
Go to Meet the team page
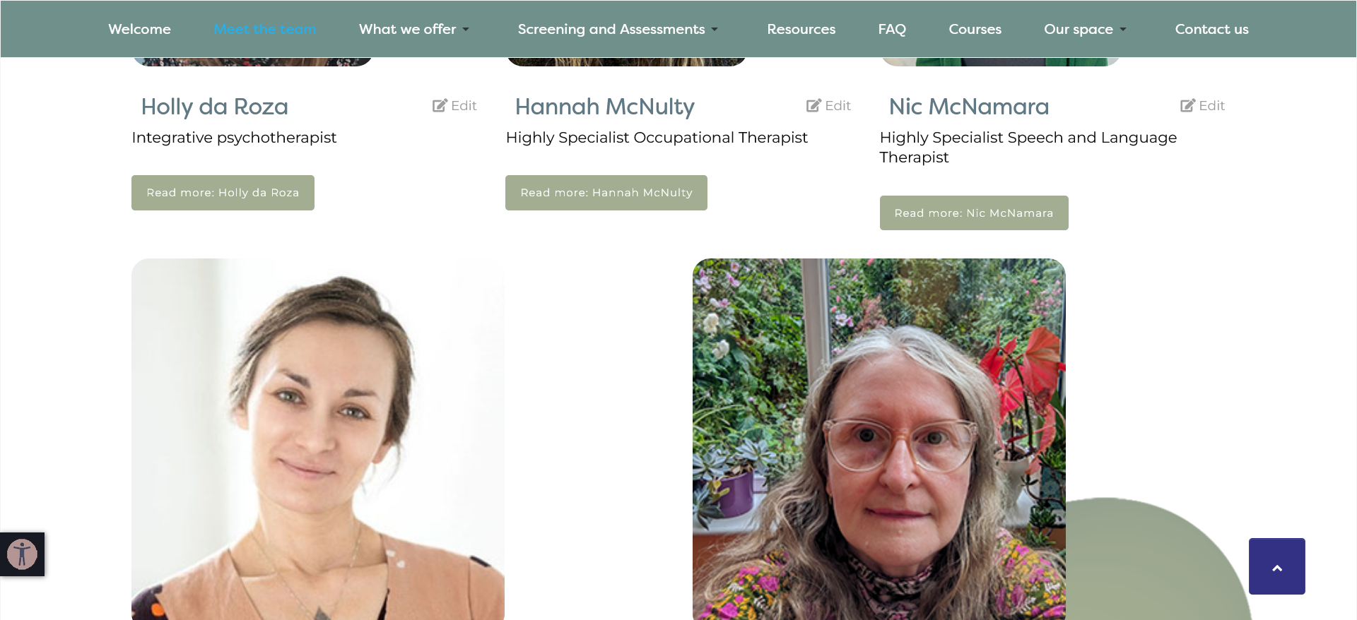click(x=265, y=29)
